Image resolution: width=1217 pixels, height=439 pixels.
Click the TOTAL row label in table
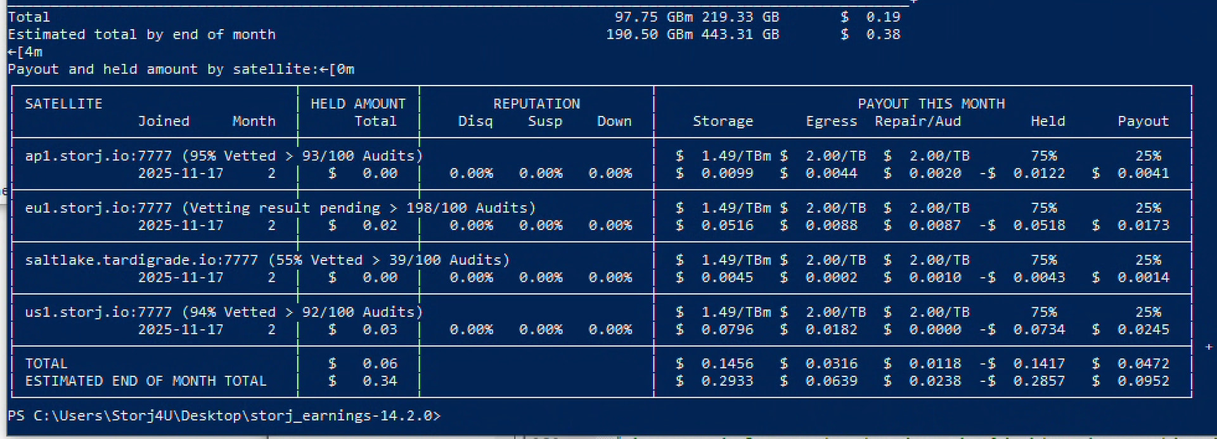click(x=46, y=364)
